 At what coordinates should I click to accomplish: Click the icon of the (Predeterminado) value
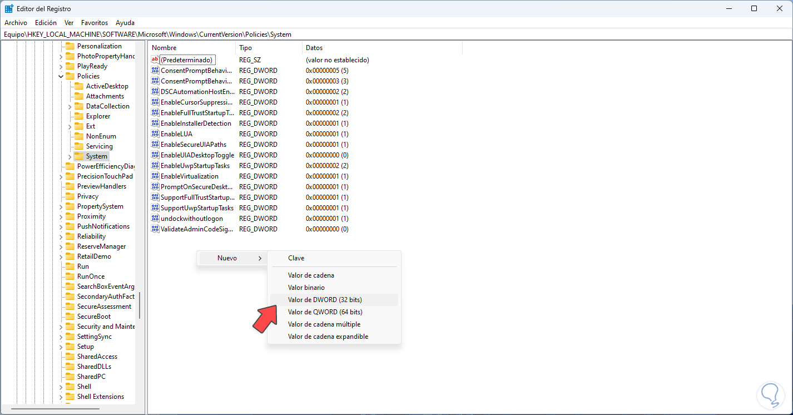[x=155, y=60]
